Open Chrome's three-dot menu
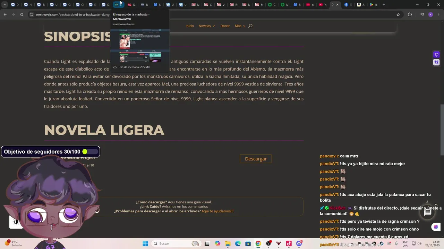 pyautogui.click(x=439, y=15)
